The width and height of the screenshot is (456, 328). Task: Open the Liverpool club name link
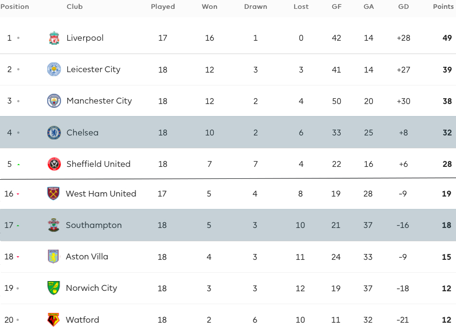pos(85,38)
